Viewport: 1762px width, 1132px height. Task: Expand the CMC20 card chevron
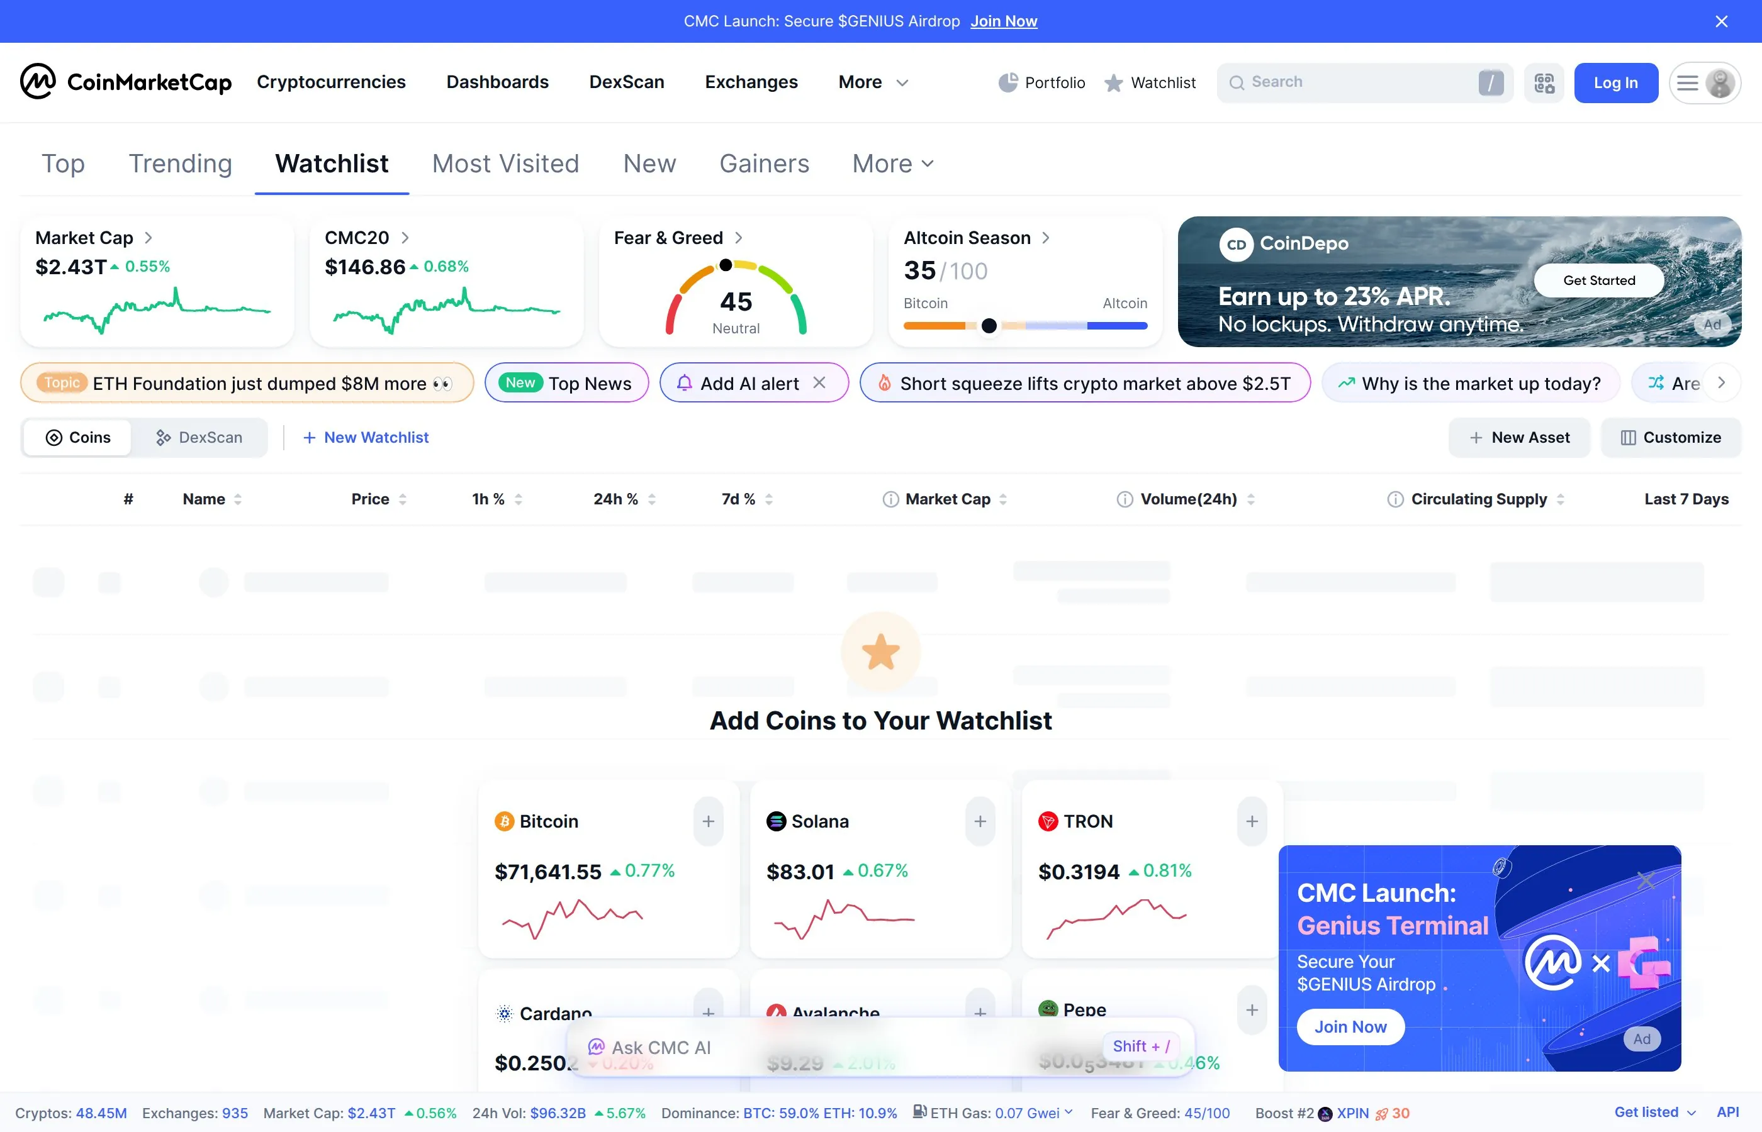[x=405, y=238]
